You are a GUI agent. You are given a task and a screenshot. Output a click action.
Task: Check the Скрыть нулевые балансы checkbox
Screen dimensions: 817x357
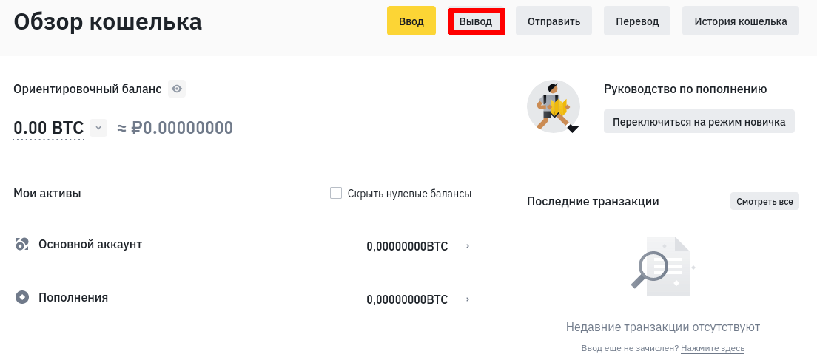[x=336, y=193]
